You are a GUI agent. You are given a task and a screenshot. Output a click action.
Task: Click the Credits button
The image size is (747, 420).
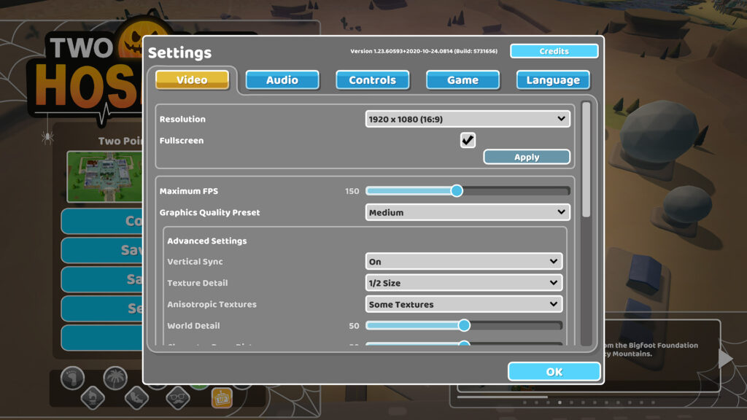click(x=554, y=51)
